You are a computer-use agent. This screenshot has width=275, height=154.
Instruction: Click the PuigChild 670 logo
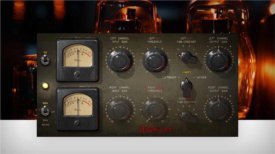[155, 130]
